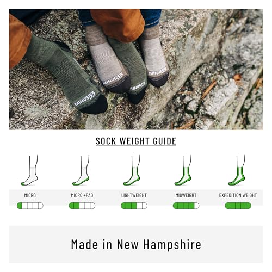The height and width of the screenshot is (272, 272).
Task: Click the MIDWEIGHT text label
Action: [x=186, y=195]
